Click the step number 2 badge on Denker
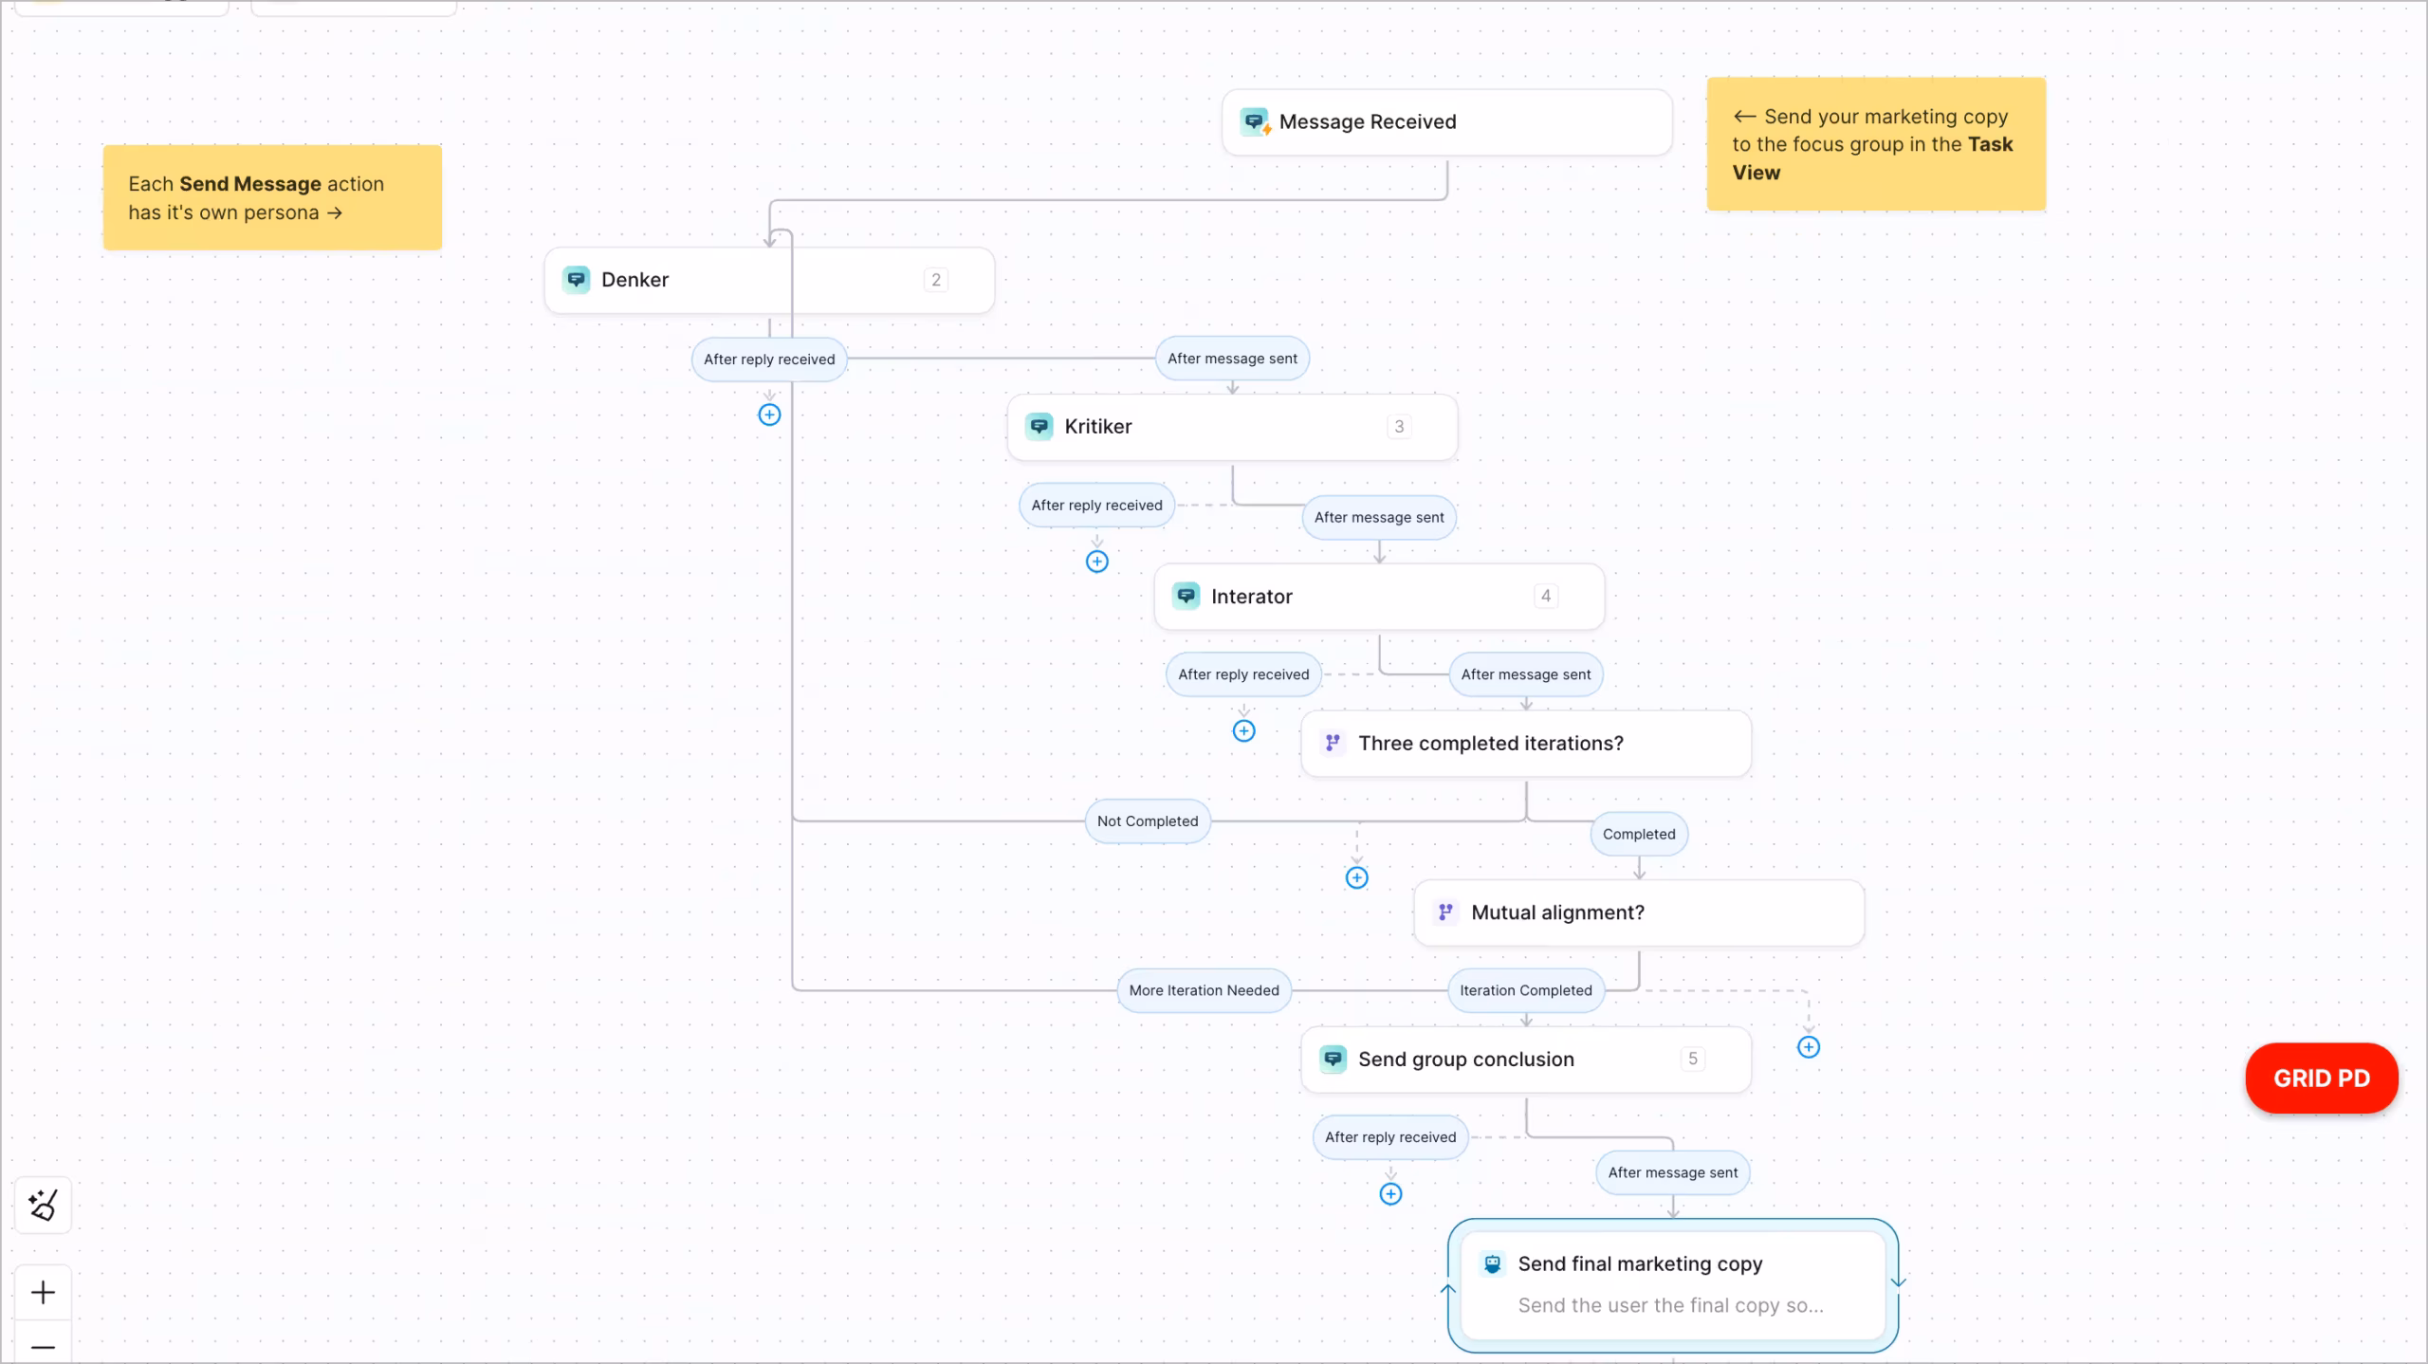 pos(935,280)
